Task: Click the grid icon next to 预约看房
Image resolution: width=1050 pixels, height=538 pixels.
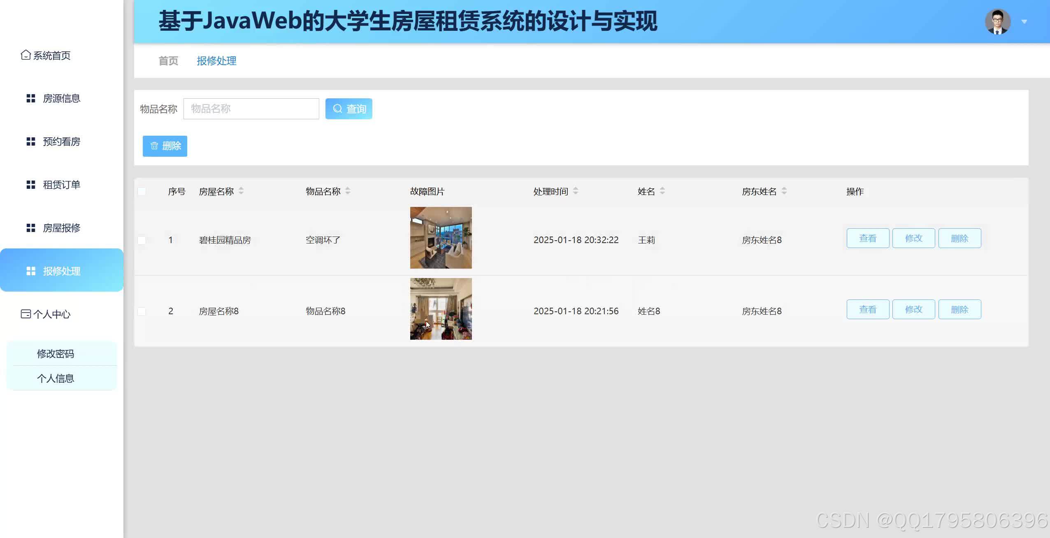Action: click(31, 141)
